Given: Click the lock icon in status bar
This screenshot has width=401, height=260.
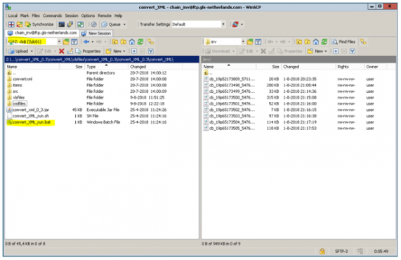Looking at the screenshot, I should click(322, 252).
